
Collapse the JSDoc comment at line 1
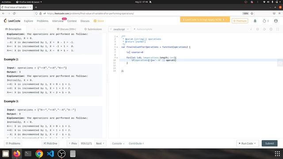[117, 36]
